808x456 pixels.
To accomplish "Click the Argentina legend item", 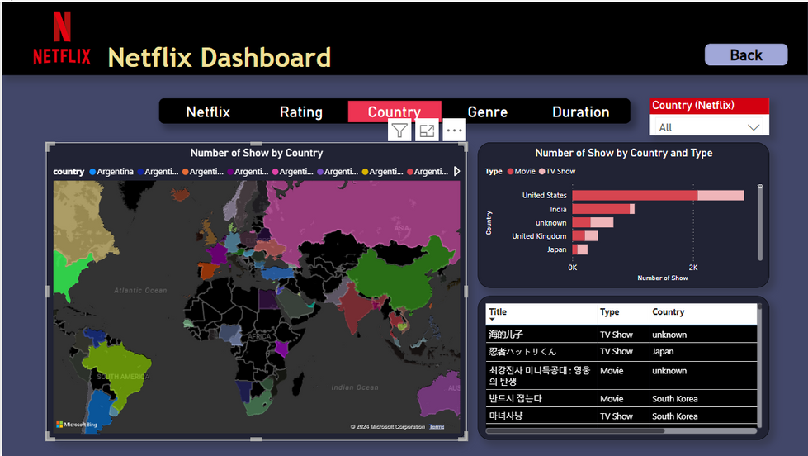I will (111, 172).
